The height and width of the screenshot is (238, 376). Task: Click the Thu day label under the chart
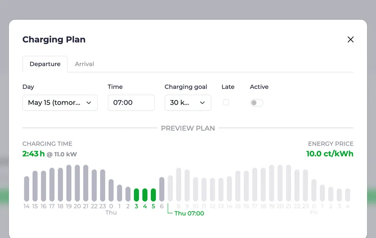[111, 213]
